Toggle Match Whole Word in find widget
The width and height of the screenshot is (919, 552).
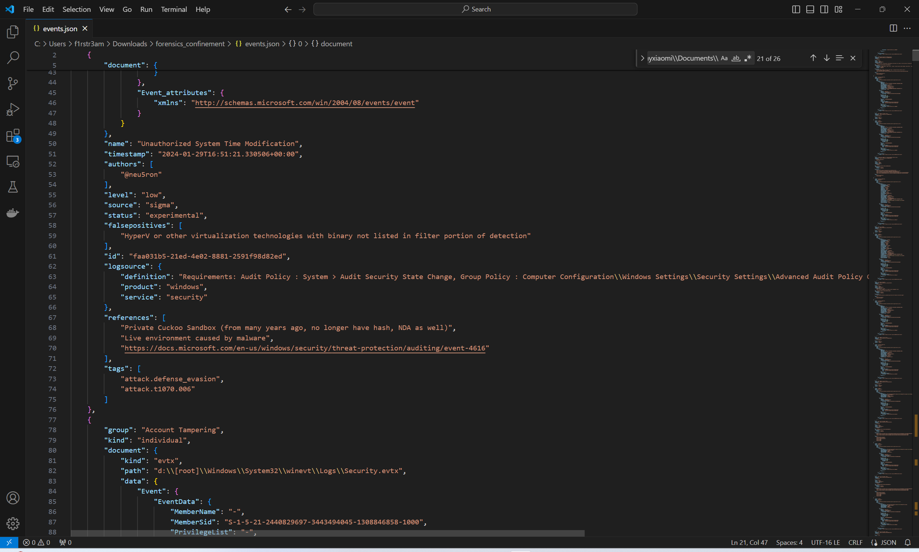pyautogui.click(x=736, y=58)
